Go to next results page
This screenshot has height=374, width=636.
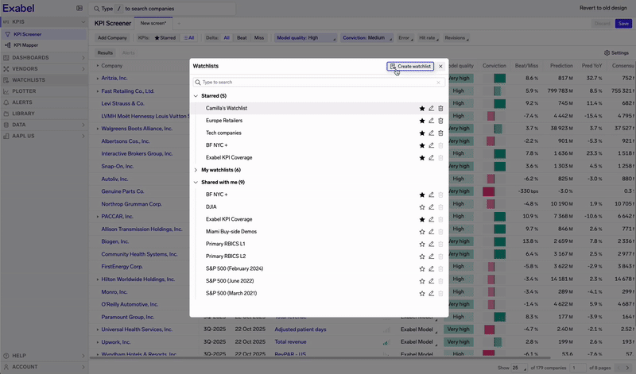[627, 368]
